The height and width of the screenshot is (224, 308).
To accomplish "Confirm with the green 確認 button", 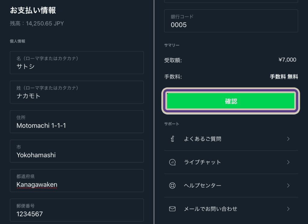I will coord(231,101).
